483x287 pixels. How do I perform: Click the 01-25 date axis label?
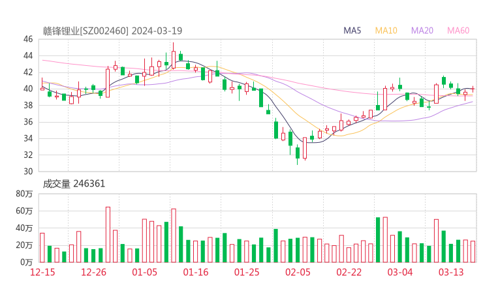click(247, 272)
